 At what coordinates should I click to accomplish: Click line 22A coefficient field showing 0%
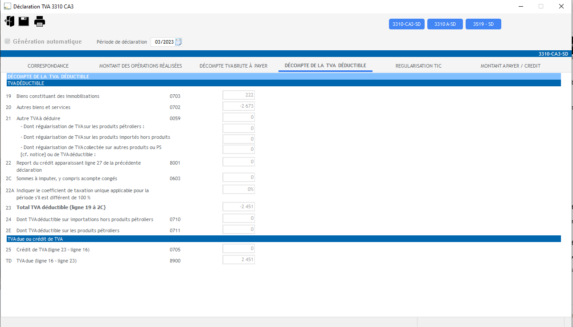coord(238,189)
